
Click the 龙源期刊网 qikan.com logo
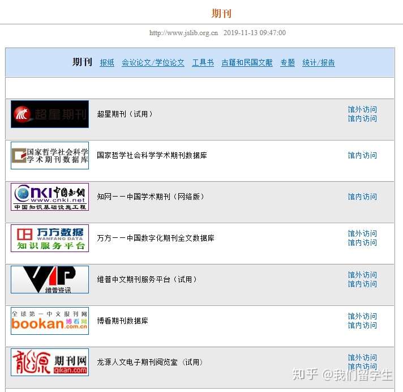(x=50, y=362)
